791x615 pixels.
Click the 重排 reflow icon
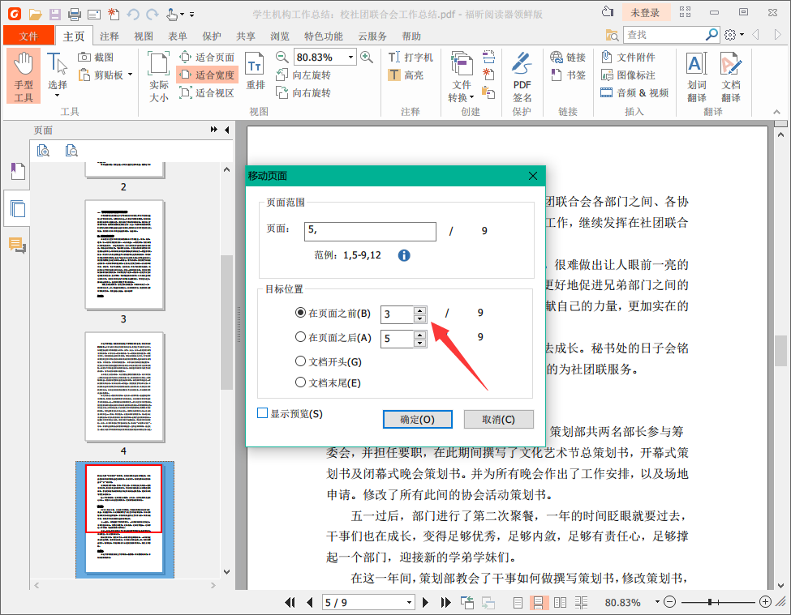point(256,73)
